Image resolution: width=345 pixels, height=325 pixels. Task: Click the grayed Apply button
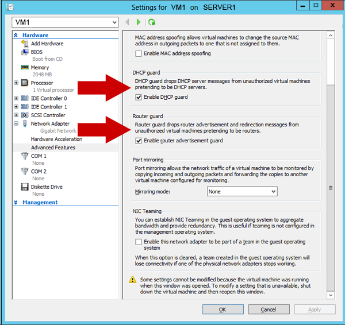(315, 309)
